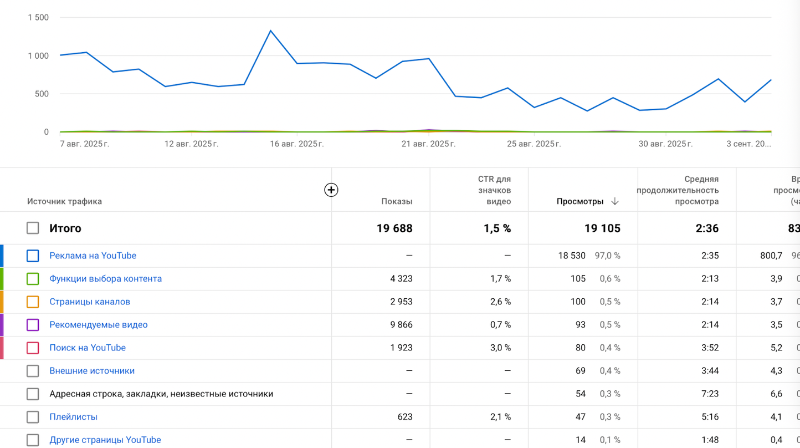Click the sort arrow beside Просмотры
The image size is (800, 448).
[x=614, y=202]
